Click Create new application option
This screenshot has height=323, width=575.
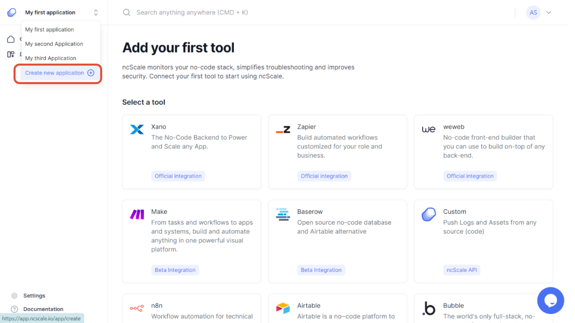click(59, 73)
